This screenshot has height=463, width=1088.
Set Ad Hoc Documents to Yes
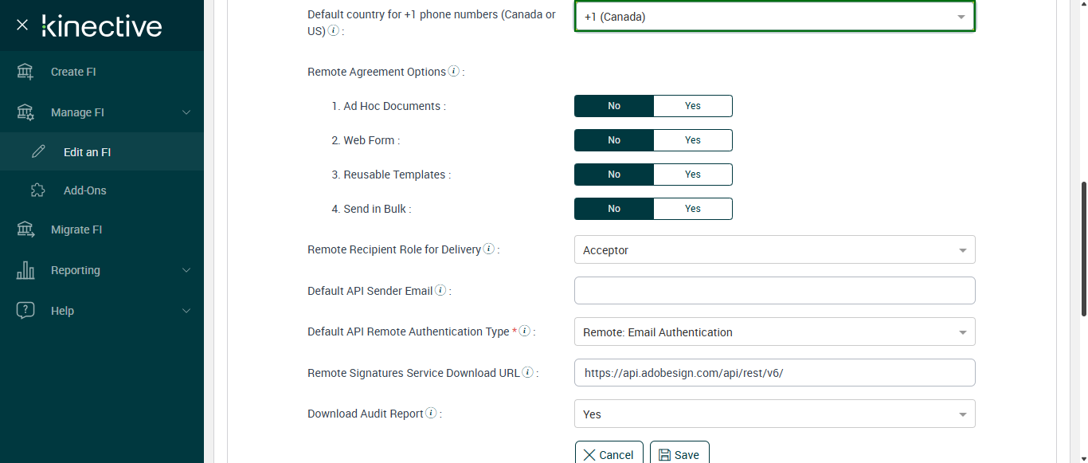coord(692,106)
